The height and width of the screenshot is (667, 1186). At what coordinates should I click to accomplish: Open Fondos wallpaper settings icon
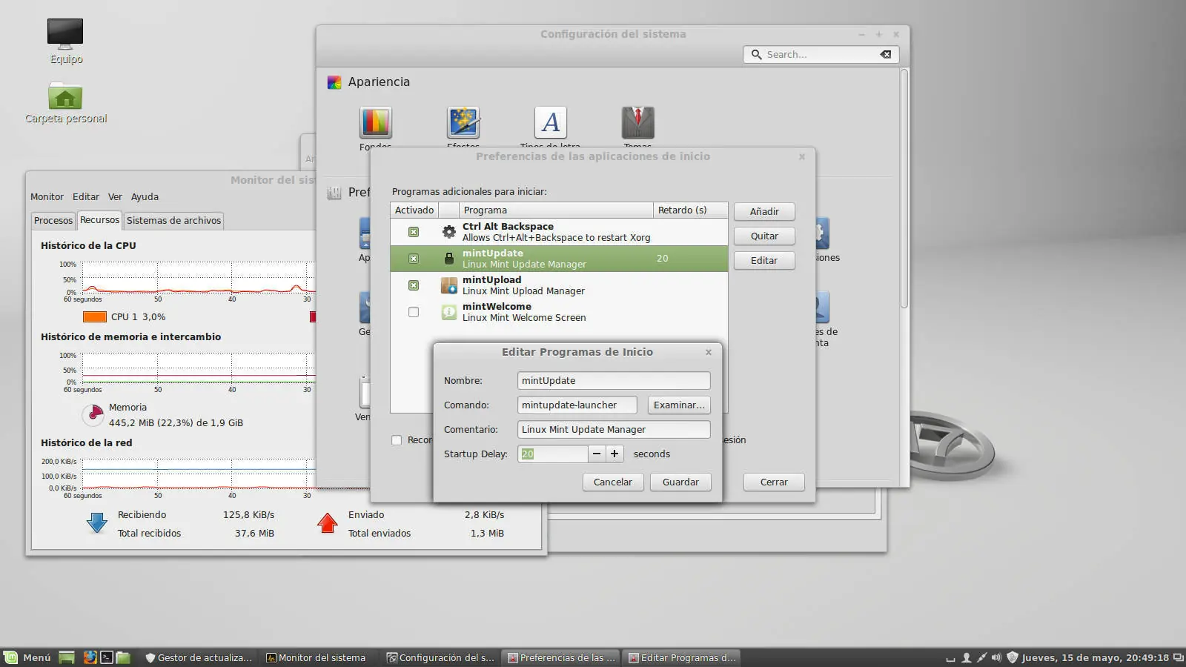pyautogui.click(x=375, y=123)
